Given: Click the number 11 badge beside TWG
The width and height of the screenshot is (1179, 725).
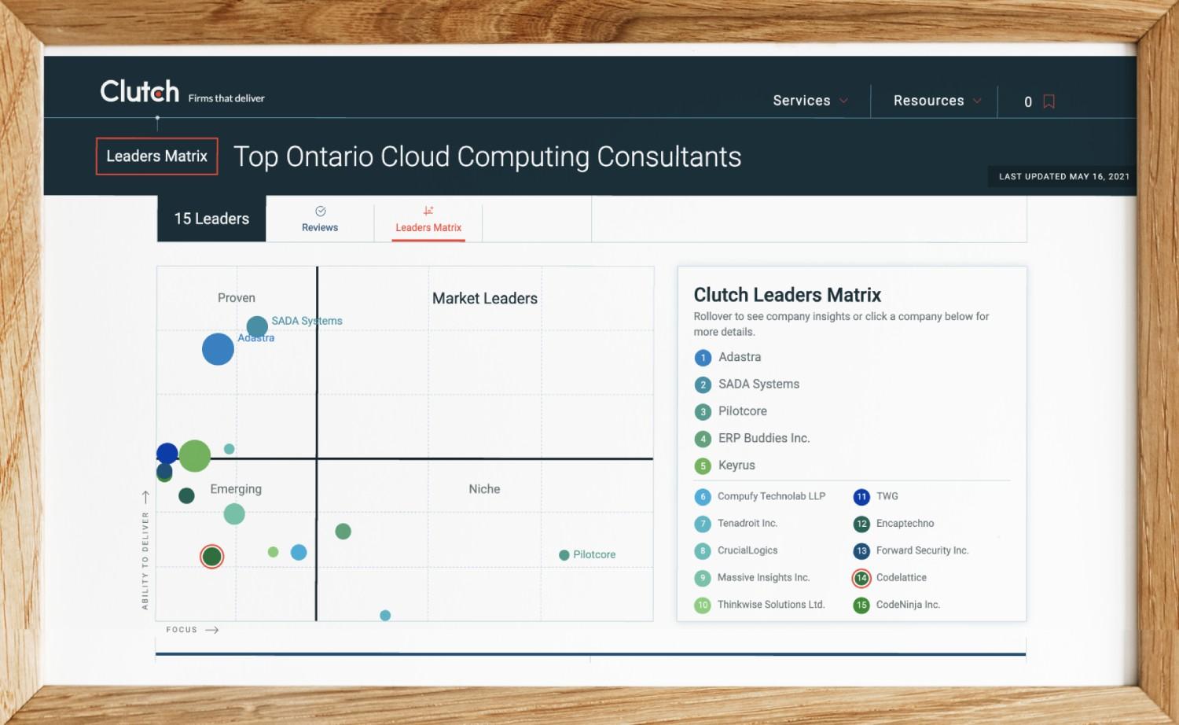Looking at the screenshot, I should pos(861,497).
